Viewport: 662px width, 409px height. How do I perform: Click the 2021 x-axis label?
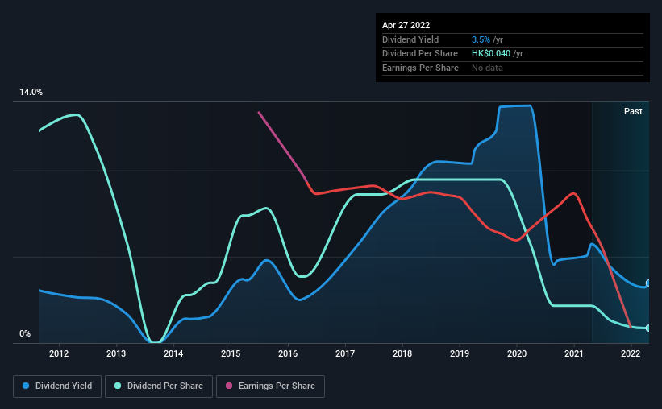click(x=574, y=353)
